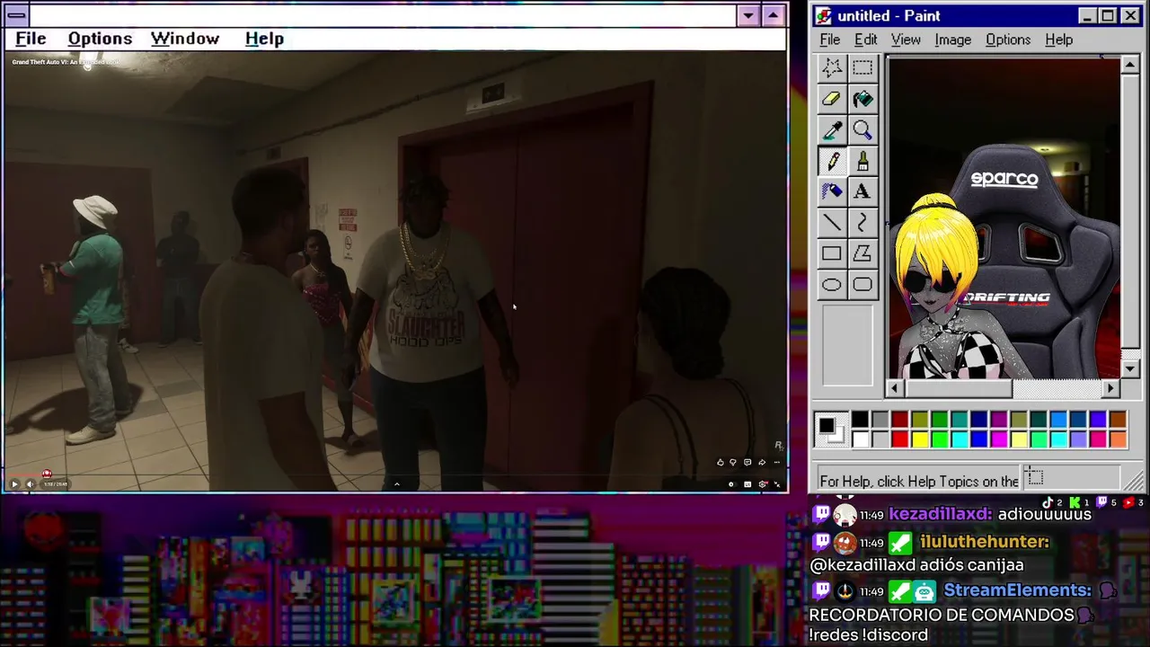Screen dimensions: 1150x647
Task: Exit fullscreen in the video player
Action: click(x=777, y=484)
